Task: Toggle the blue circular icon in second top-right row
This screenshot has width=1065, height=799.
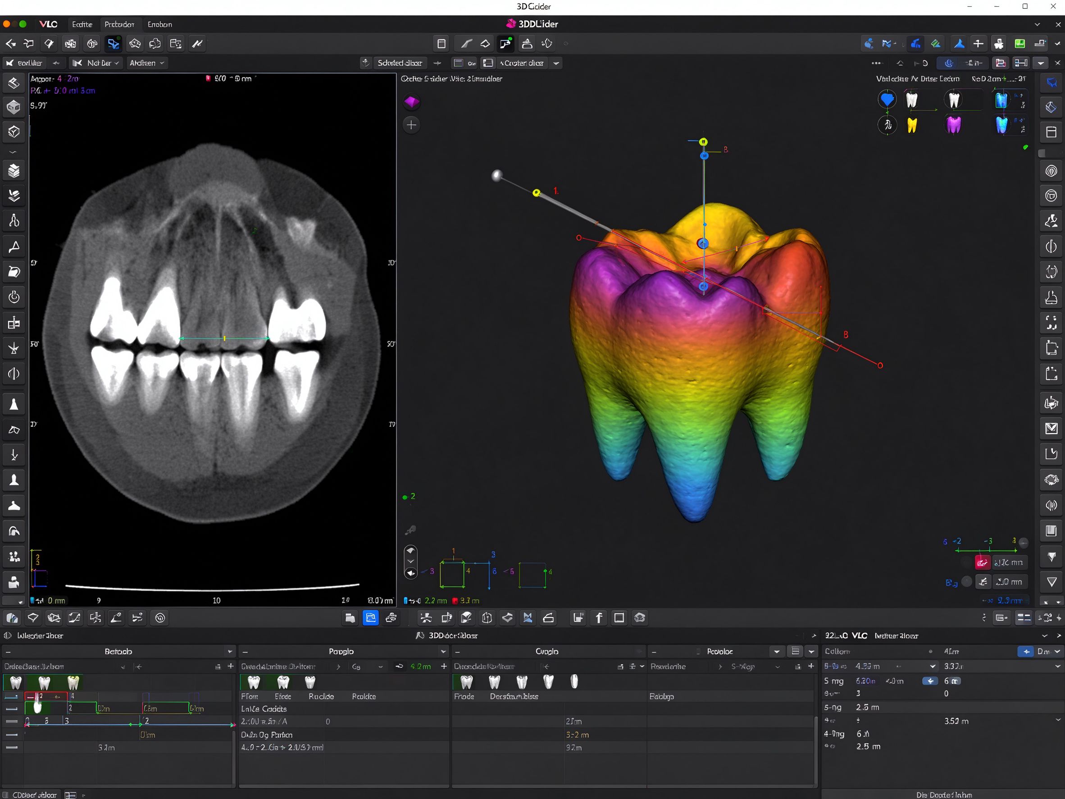Action: tap(949, 63)
